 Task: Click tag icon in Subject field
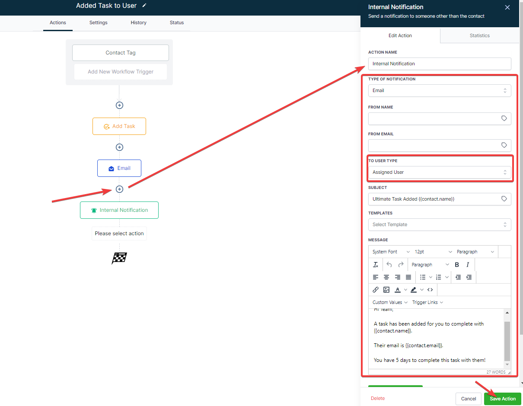pos(504,199)
